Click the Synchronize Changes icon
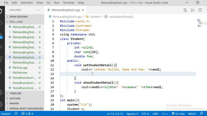 pyautogui.click(x=16, y=114)
